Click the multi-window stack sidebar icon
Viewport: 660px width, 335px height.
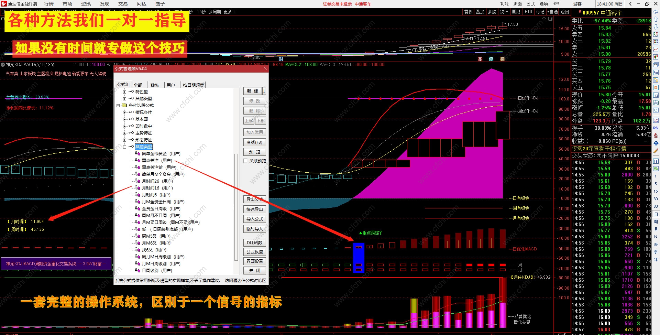656,65
